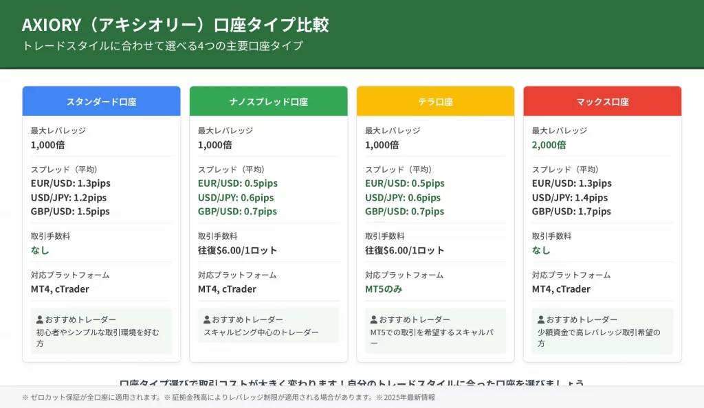
Task: Click なし commission in the マックス口座 card
Action: click(541, 250)
